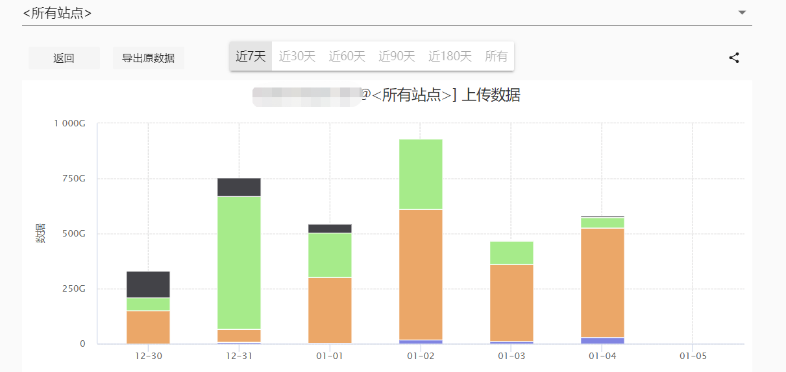Click the 500G y-axis label
Image resolution: width=786 pixels, height=372 pixels.
73,233
